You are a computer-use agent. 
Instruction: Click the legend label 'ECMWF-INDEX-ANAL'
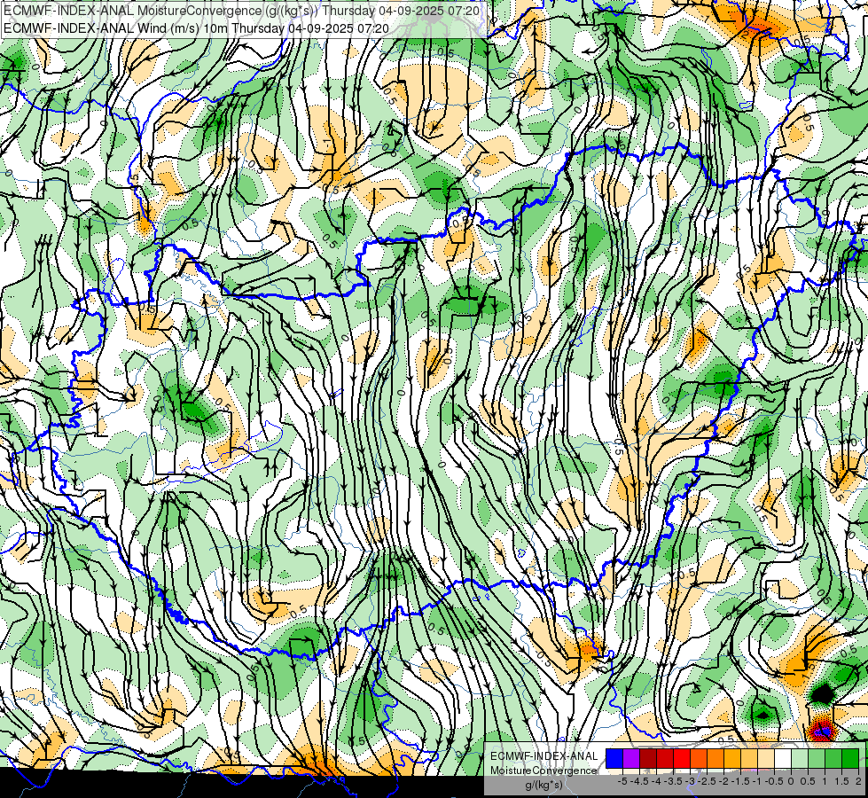click(544, 756)
